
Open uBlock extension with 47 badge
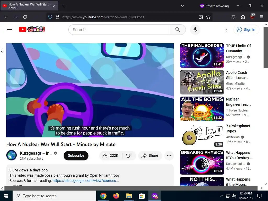click(252, 17)
